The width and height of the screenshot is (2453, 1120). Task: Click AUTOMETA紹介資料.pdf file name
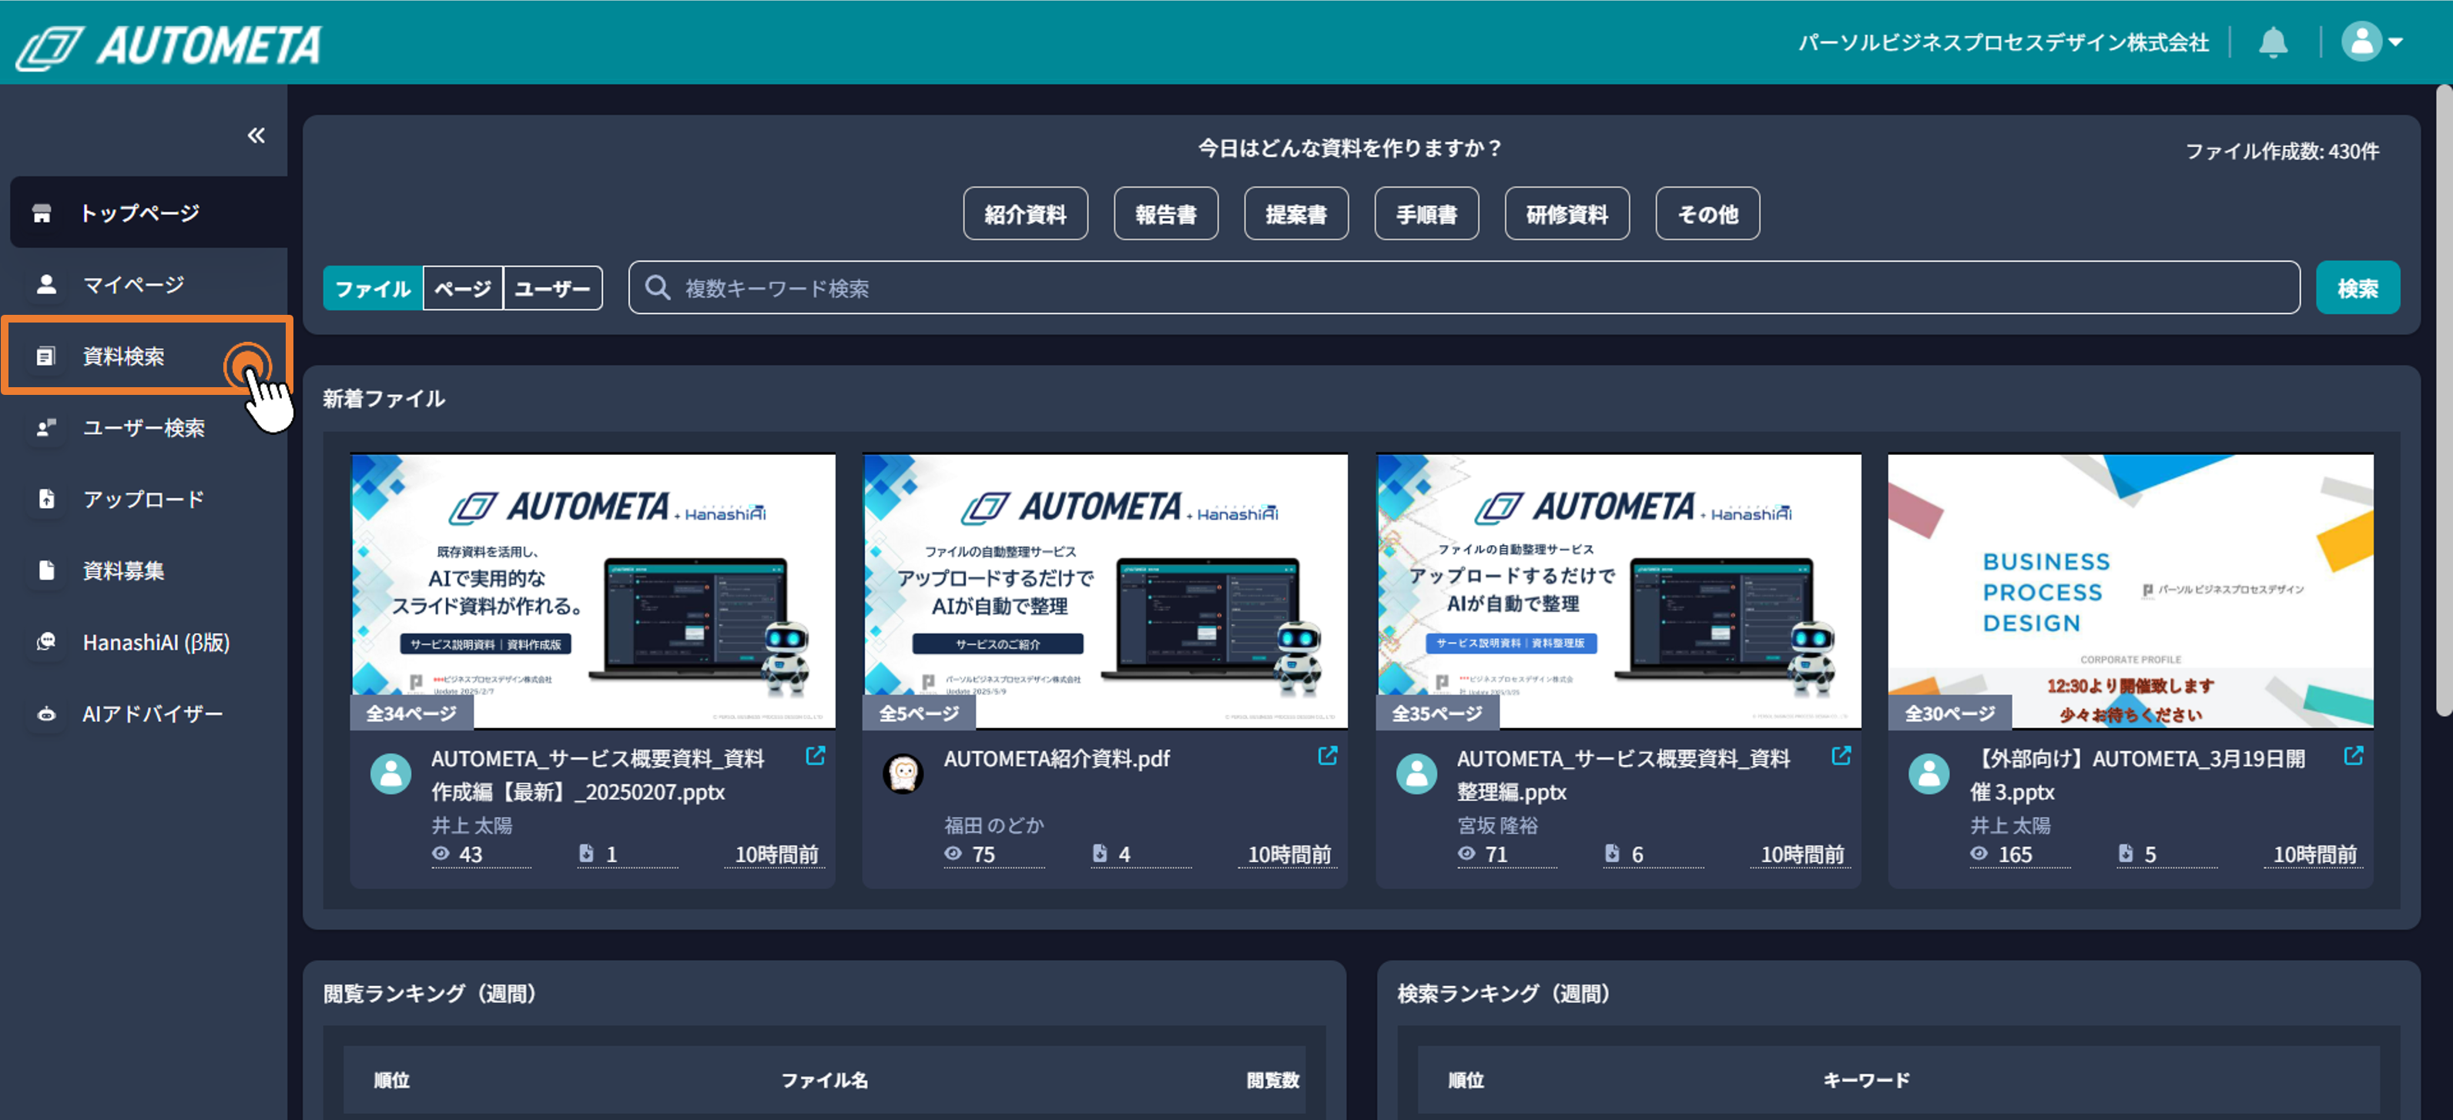click(x=1056, y=758)
